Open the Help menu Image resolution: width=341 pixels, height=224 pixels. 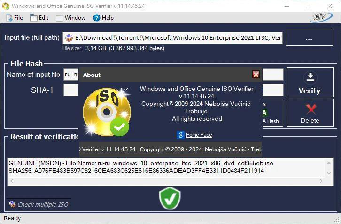(103, 18)
